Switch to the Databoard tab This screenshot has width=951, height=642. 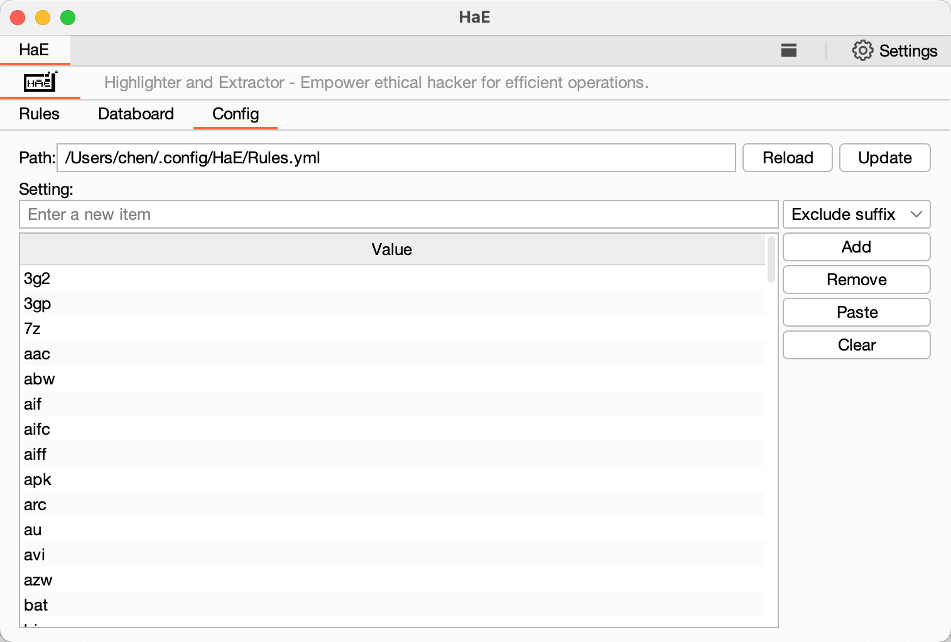[136, 114]
